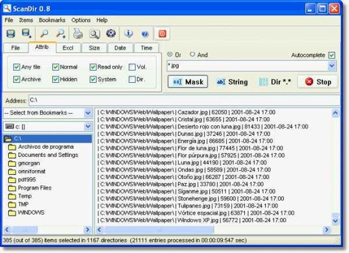Image resolution: width=349 pixels, height=253 pixels.
Task: Click the ScanDir app icon in title bar
Action: coord(7,8)
